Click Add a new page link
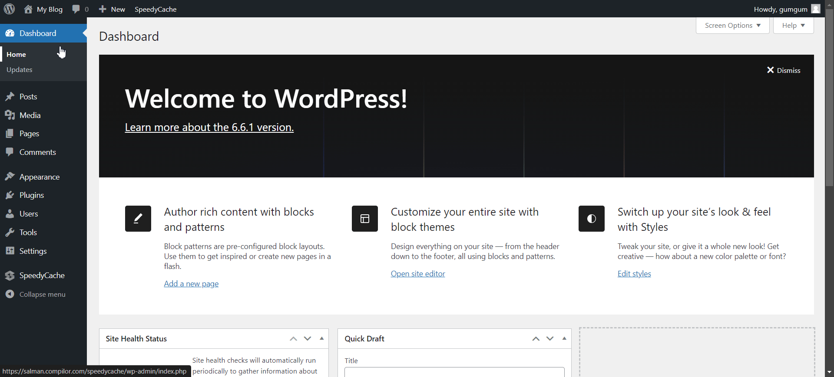This screenshot has height=377, width=834. coord(191,284)
